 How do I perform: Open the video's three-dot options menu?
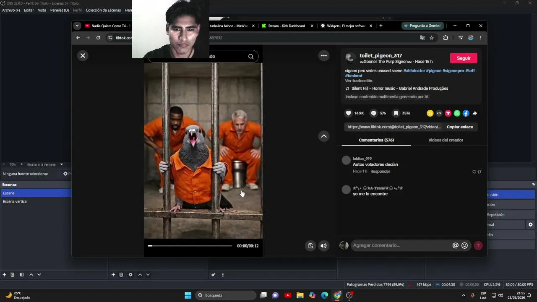[323, 55]
